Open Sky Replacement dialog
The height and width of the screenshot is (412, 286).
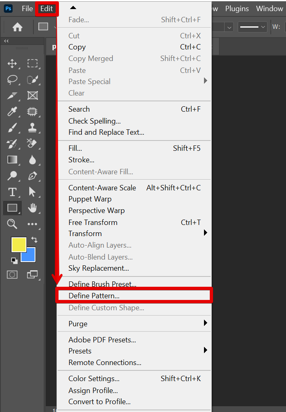click(x=134, y=268)
